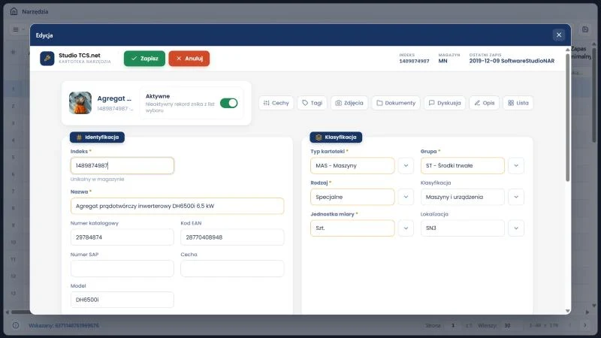
Task: Open the Cechy tab
Action: pyautogui.click(x=276, y=103)
